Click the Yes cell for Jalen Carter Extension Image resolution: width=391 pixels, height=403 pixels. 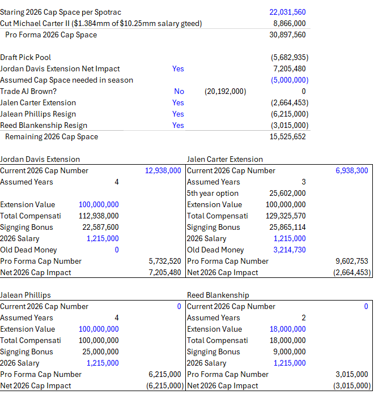tap(178, 102)
